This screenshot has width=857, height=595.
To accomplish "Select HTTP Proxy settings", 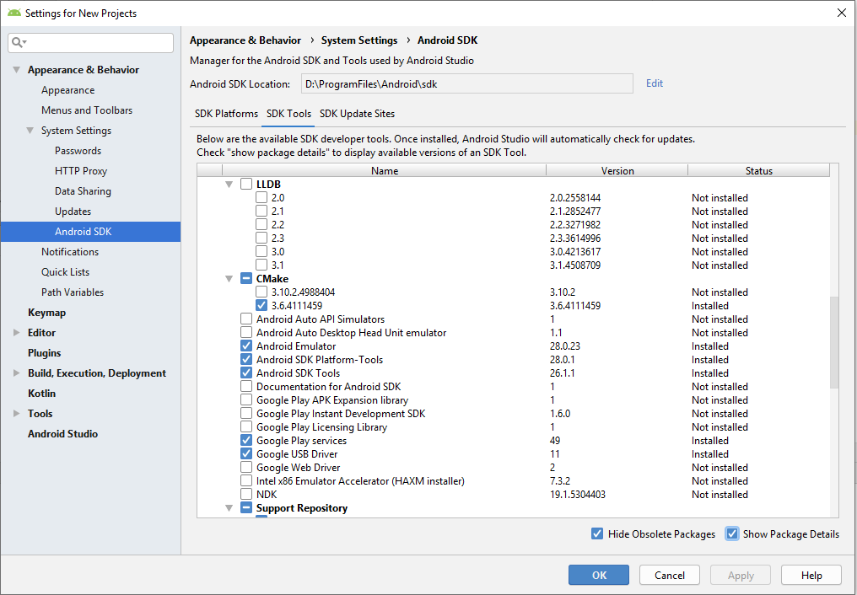I will point(81,171).
